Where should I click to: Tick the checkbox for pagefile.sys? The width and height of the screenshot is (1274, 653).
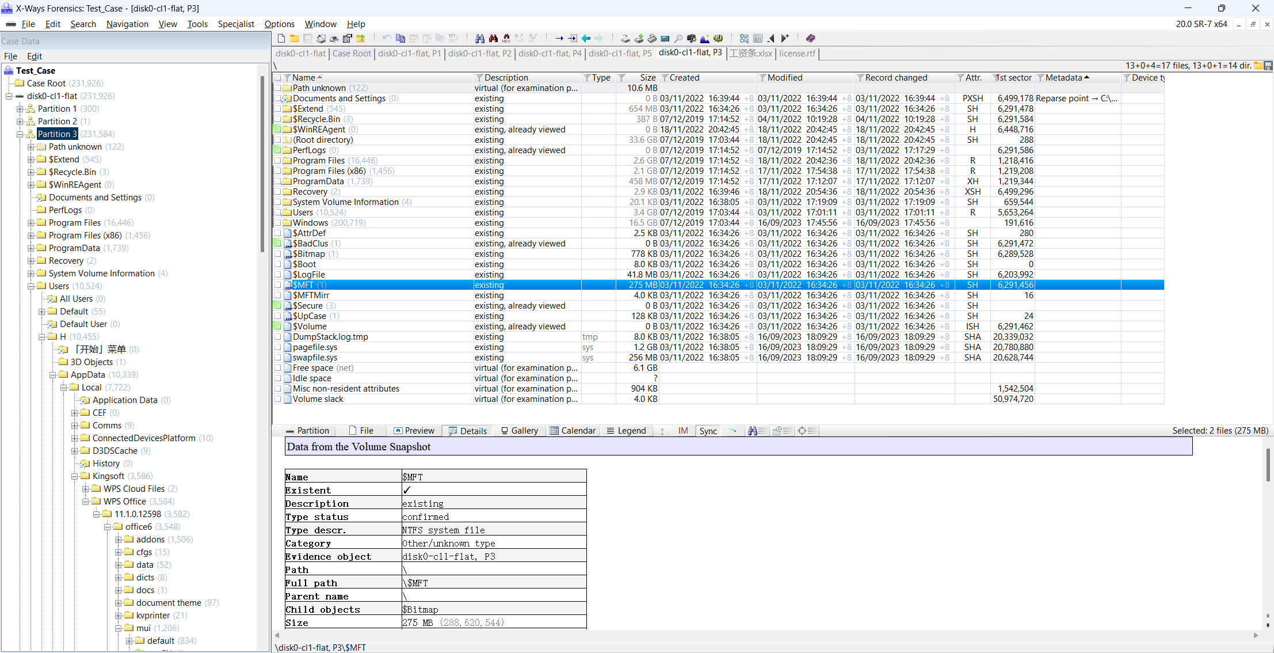click(x=278, y=347)
